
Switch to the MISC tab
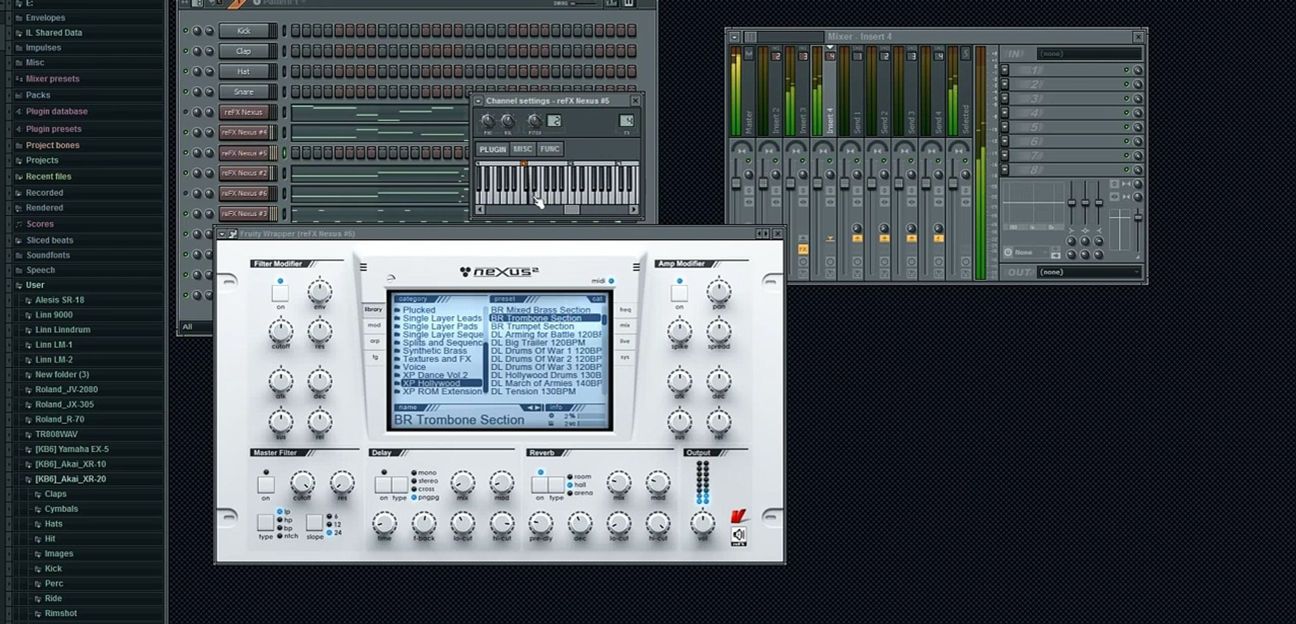pos(522,149)
